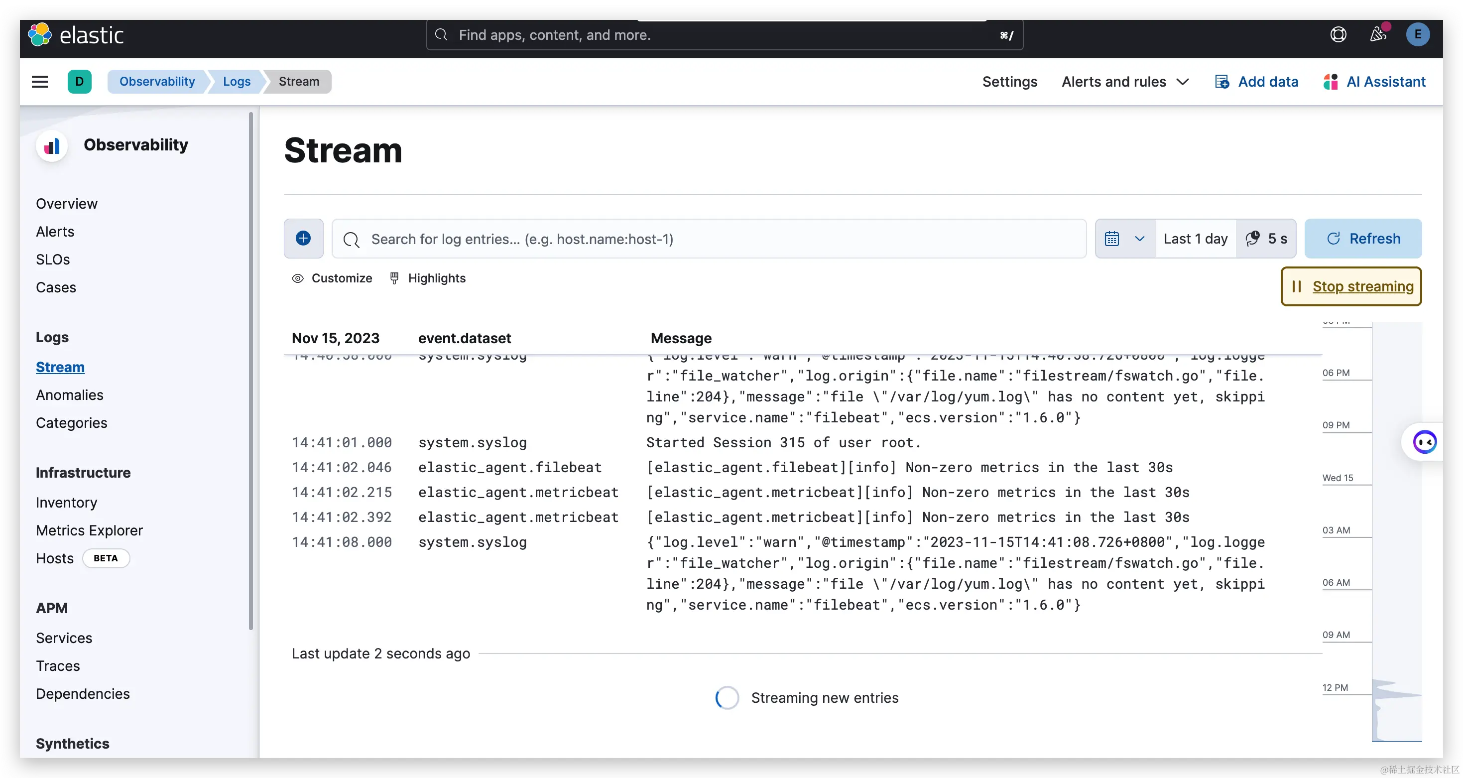Screen dimensions: 1463x778
Task: Open Metrics Explorer
Action: coord(89,530)
